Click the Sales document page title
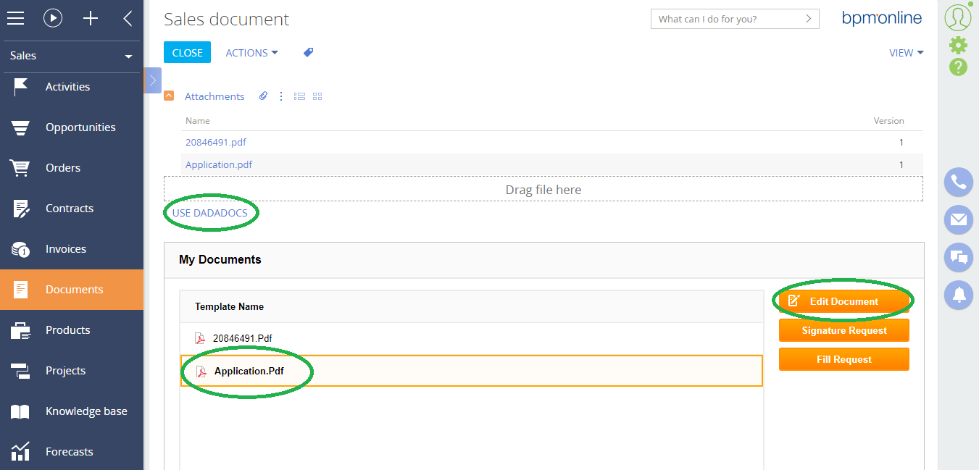979x470 pixels. [x=227, y=20]
